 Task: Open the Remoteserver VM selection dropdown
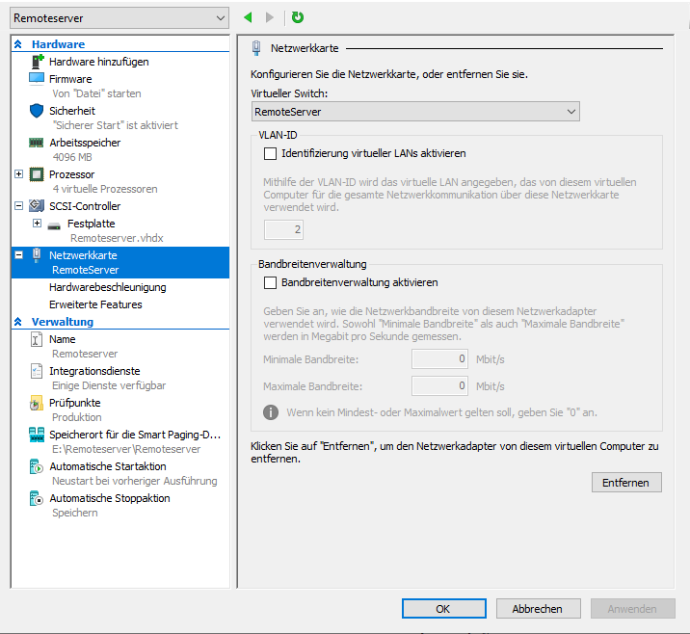click(119, 18)
